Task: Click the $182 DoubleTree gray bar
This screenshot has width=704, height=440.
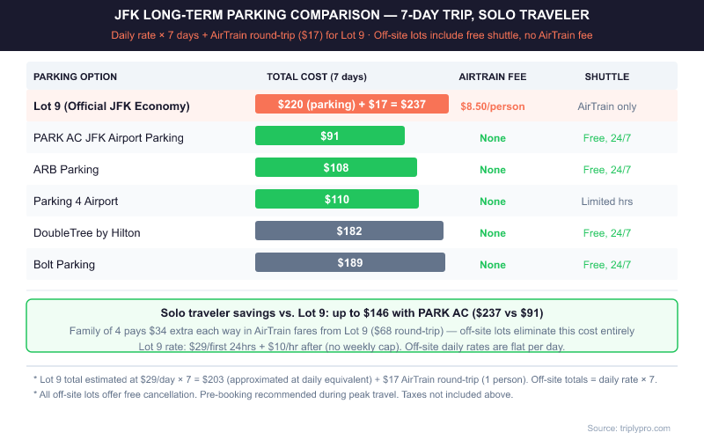Action: 349,231
